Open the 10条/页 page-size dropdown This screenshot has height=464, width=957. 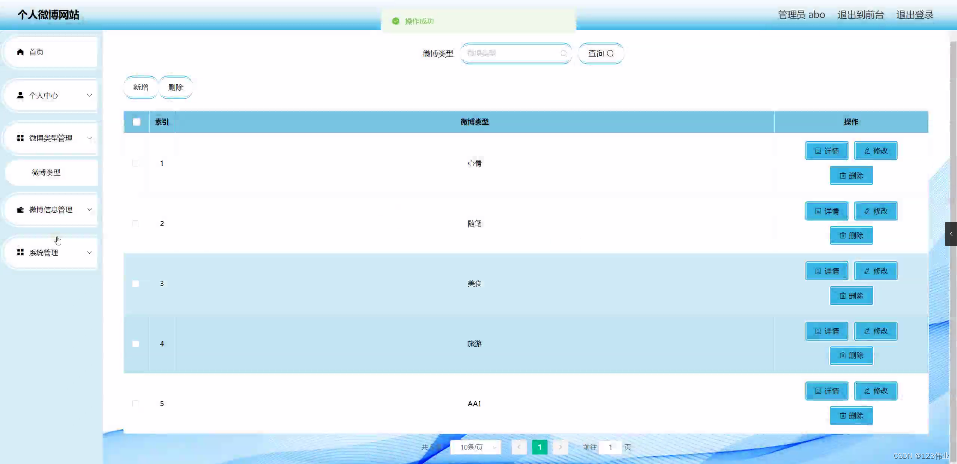(475, 447)
